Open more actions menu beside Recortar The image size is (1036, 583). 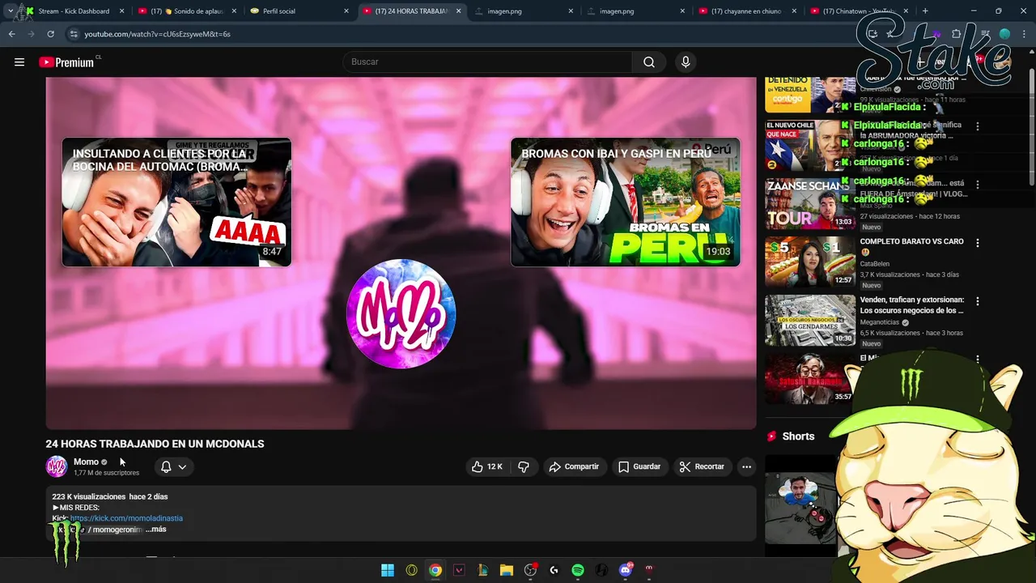746,466
